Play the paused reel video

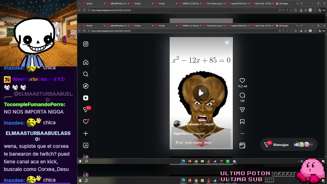coord(201,93)
